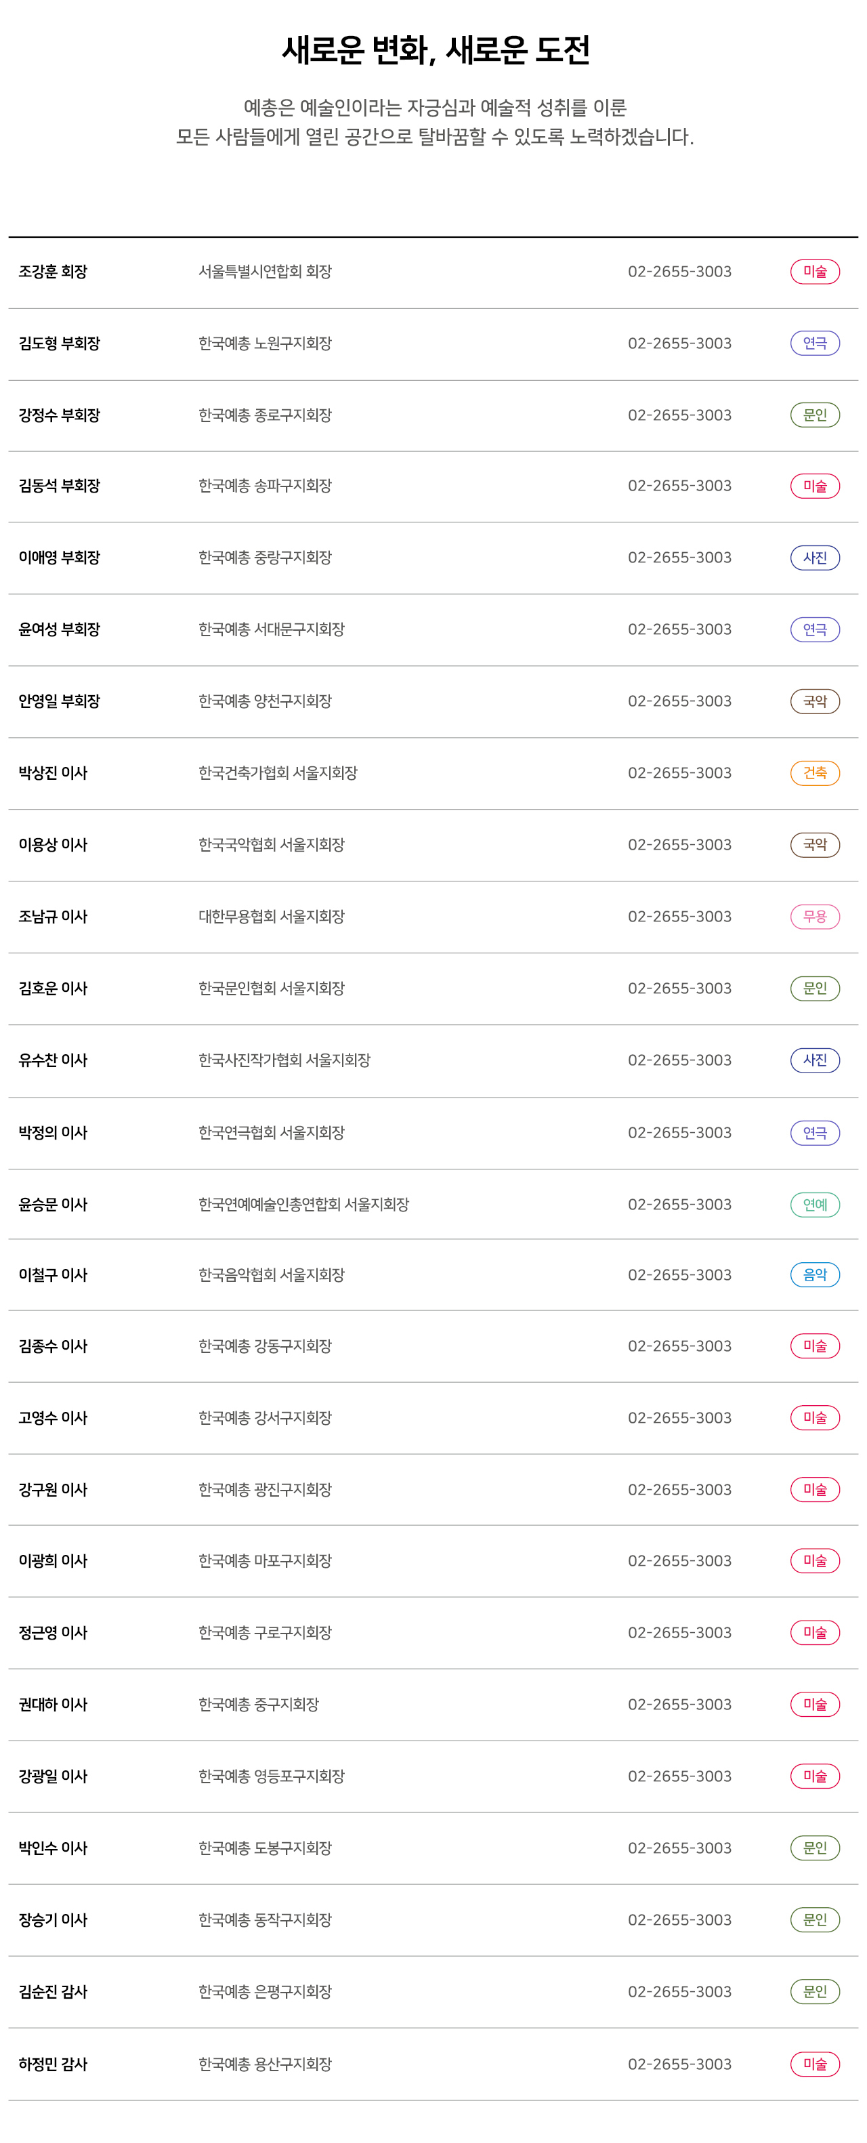The height and width of the screenshot is (2143, 867).
Task: Click the orange 건축 badge for 박상진 이사
Action: click(813, 774)
